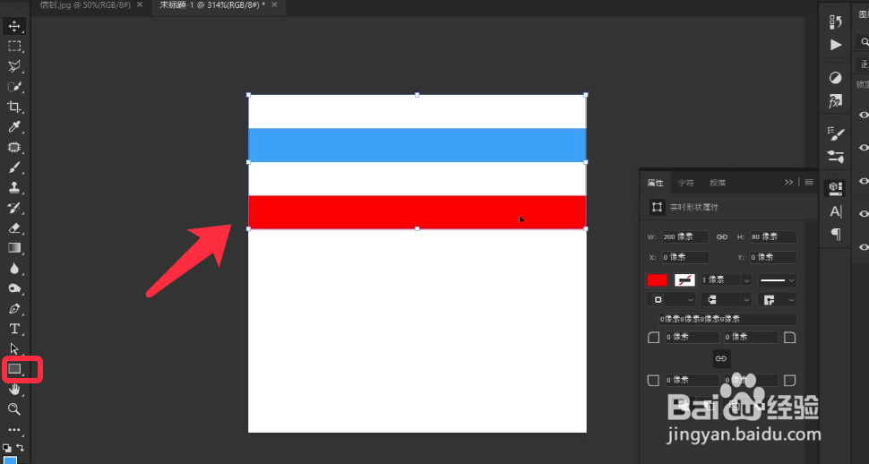Toggle visibility eye of the bottommost visible layer
This screenshot has width=869, height=464.
(864, 247)
